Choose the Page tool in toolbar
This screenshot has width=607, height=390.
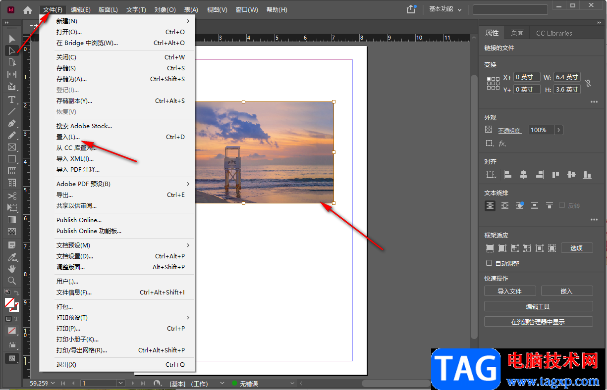12,62
